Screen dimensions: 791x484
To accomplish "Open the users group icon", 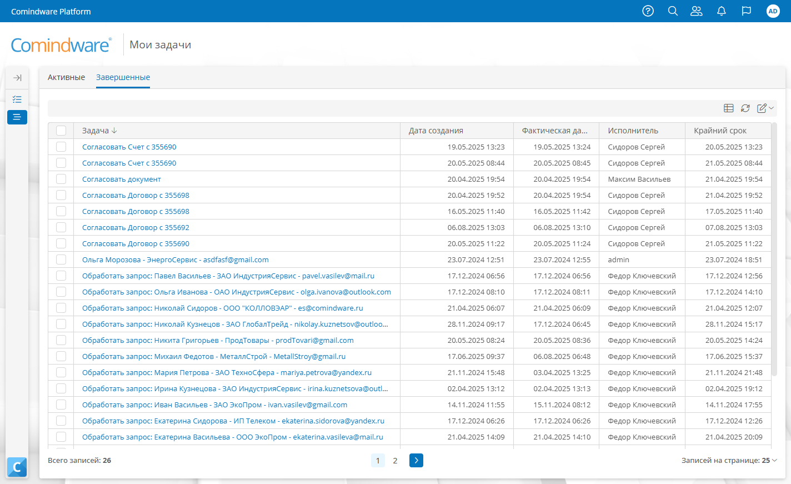I will 697,11.
